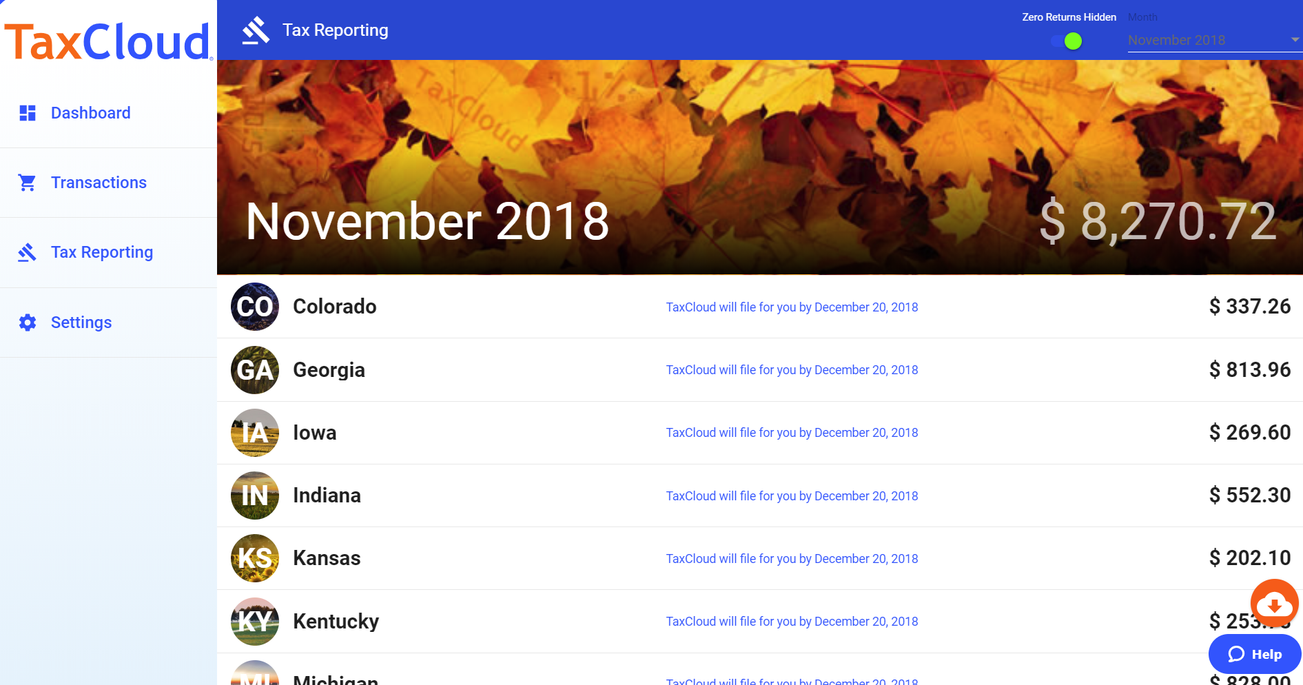Click the dropdown arrow beside November 2018
This screenshot has width=1303, height=685.
coord(1293,40)
